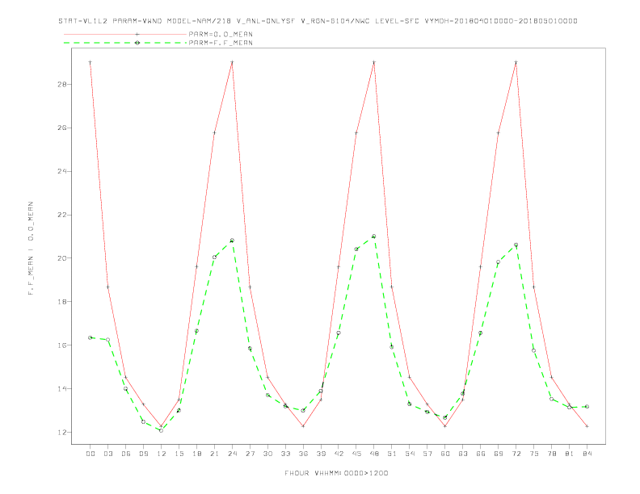Click x-axis tick label 69

pyautogui.click(x=499, y=454)
